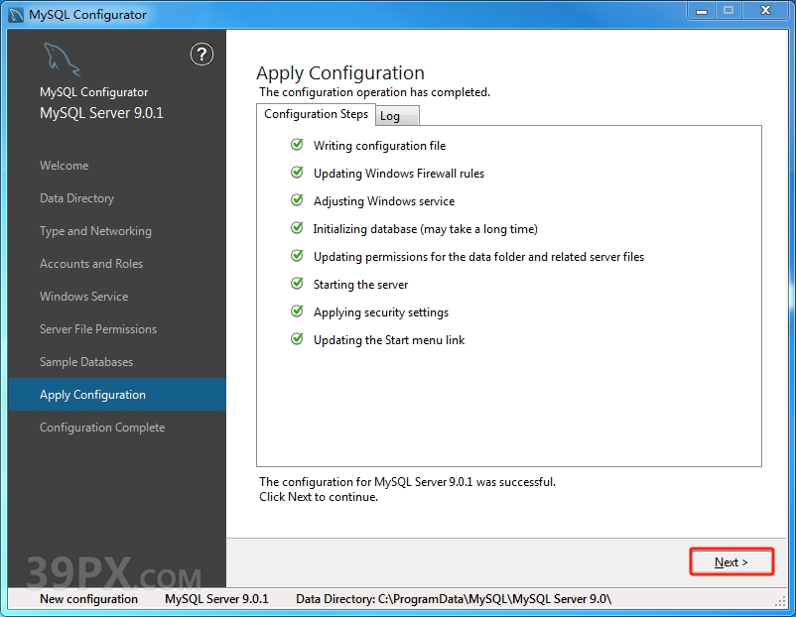Click green checkmark beside Applying security settings

(x=297, y=311)
